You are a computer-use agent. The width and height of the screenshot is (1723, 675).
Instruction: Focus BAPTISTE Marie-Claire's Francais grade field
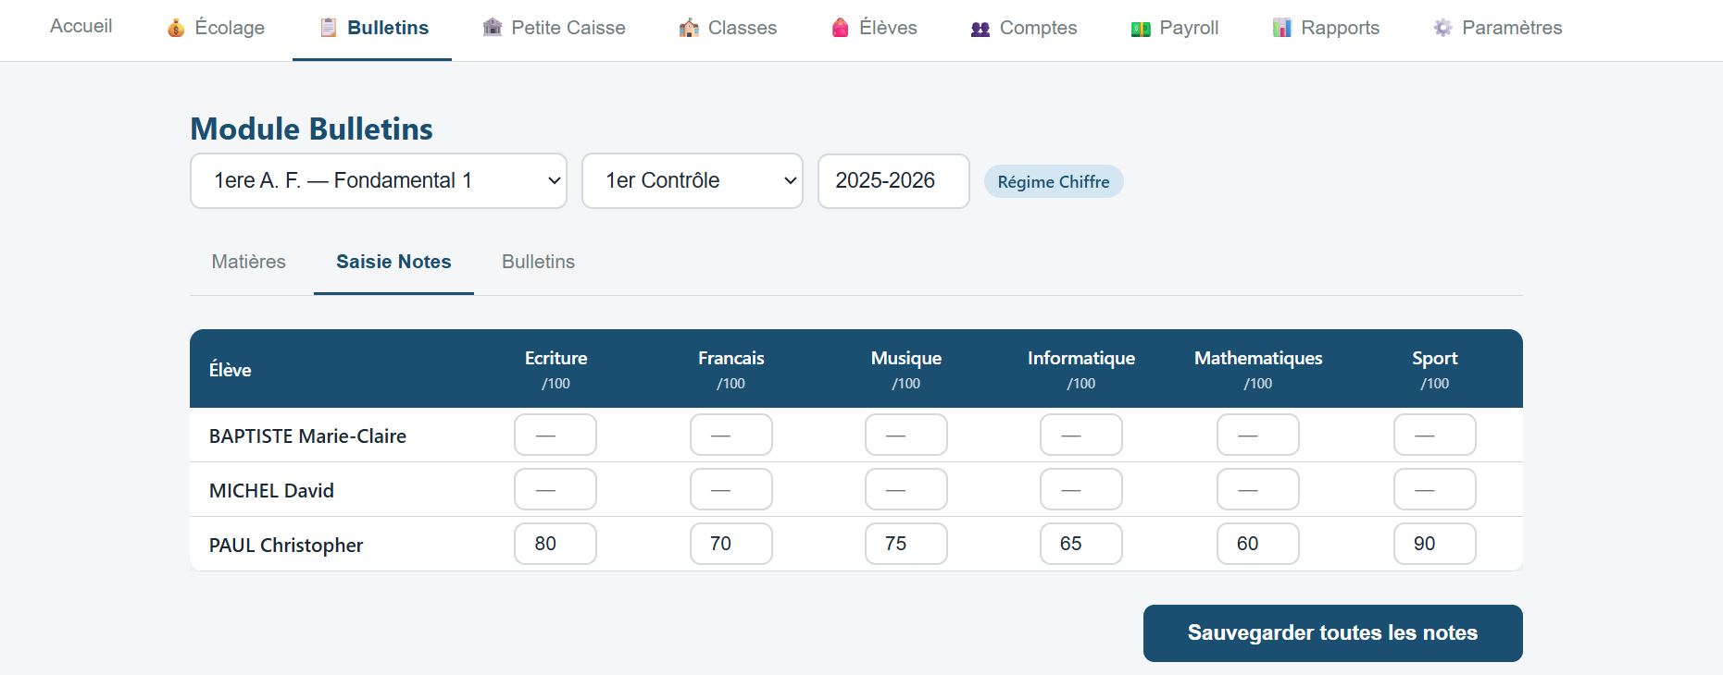(731, 435)
